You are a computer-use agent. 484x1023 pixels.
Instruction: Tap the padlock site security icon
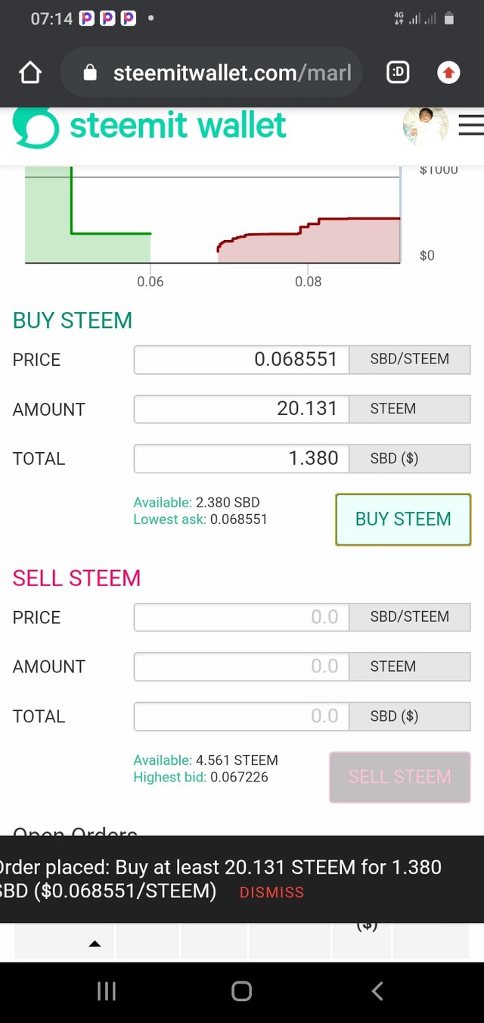coord(90,73)
